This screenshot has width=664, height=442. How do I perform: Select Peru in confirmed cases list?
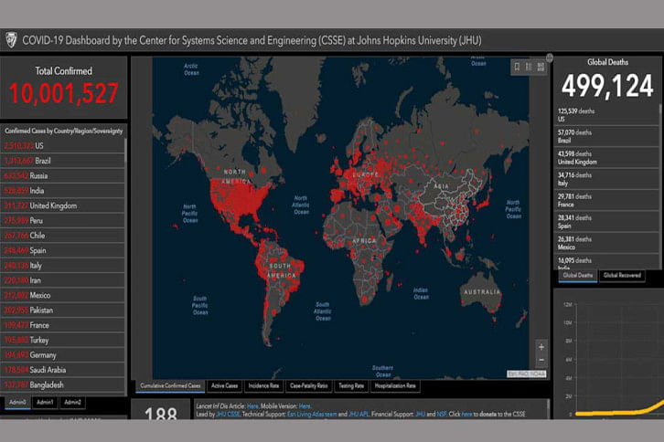tap(63, 220)
